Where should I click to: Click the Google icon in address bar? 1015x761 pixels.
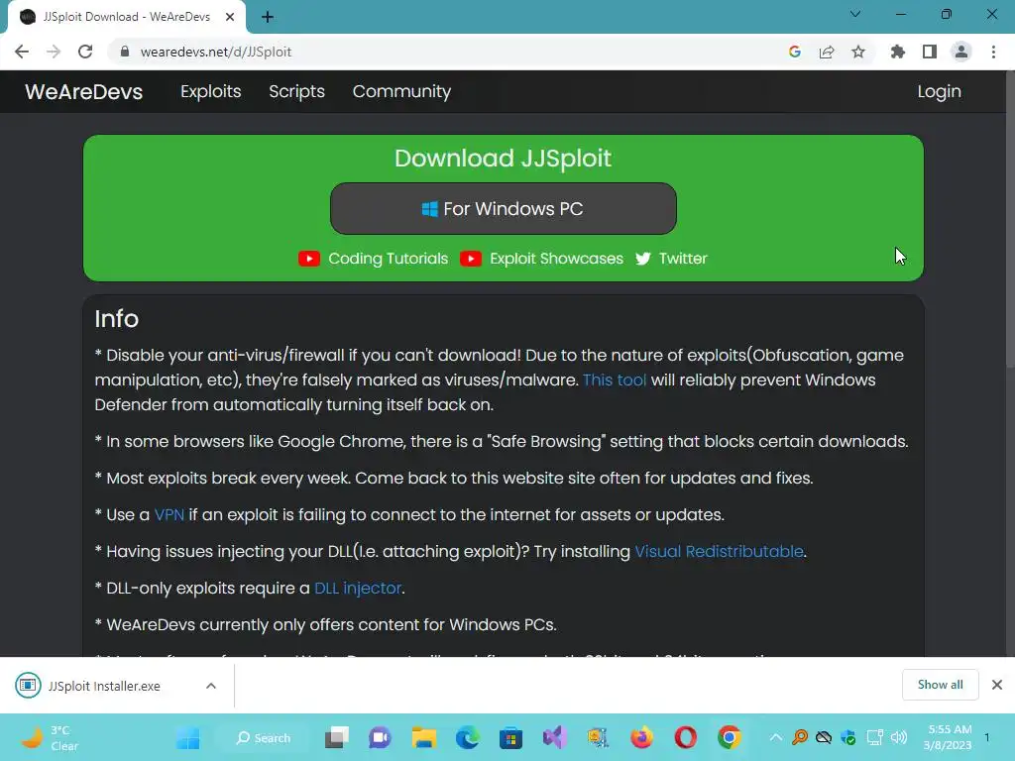tap(795, 52)
